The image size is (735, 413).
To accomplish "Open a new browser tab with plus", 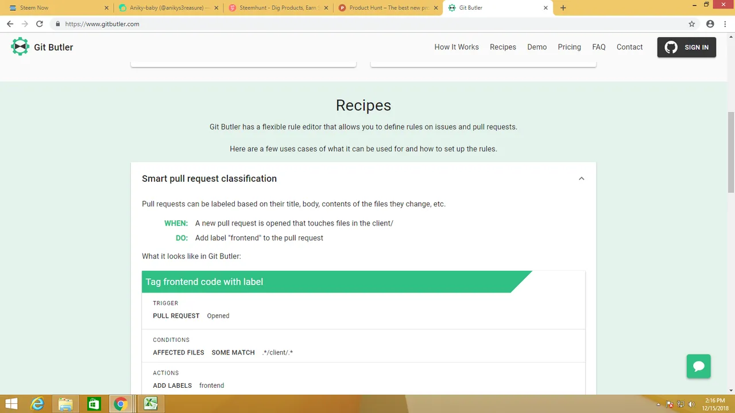I will point(563,8).
